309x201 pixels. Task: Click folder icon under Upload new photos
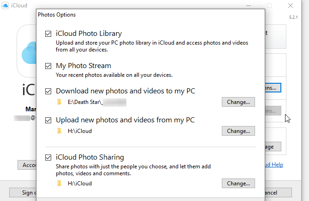click(x=59, y=131)
